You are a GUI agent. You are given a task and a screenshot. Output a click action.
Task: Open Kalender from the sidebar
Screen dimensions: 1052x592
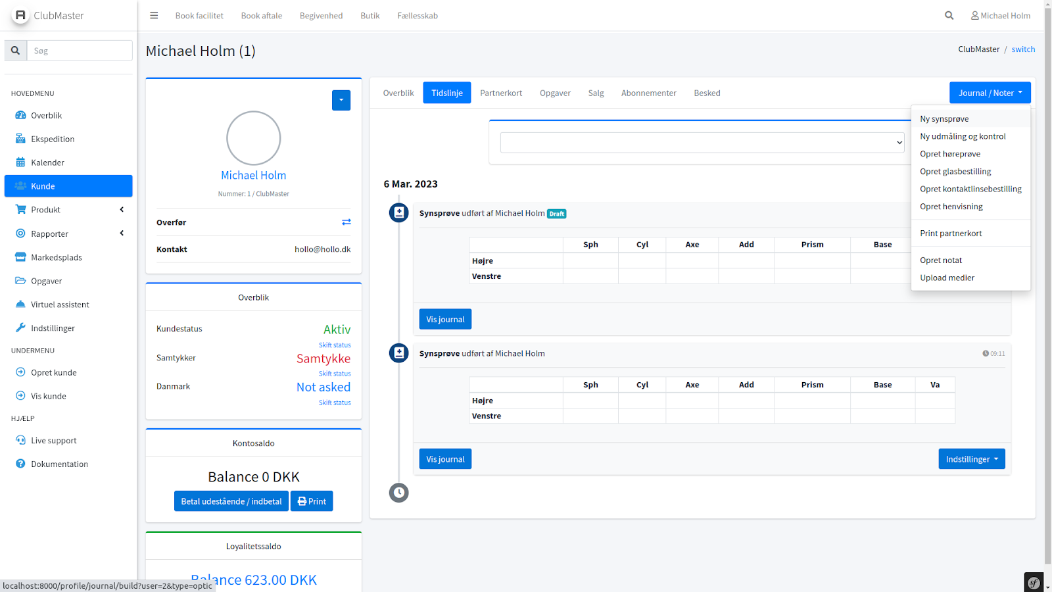47,162
